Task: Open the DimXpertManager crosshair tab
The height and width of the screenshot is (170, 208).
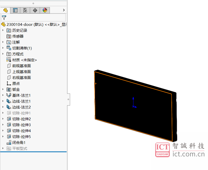Action: [35, 10]
